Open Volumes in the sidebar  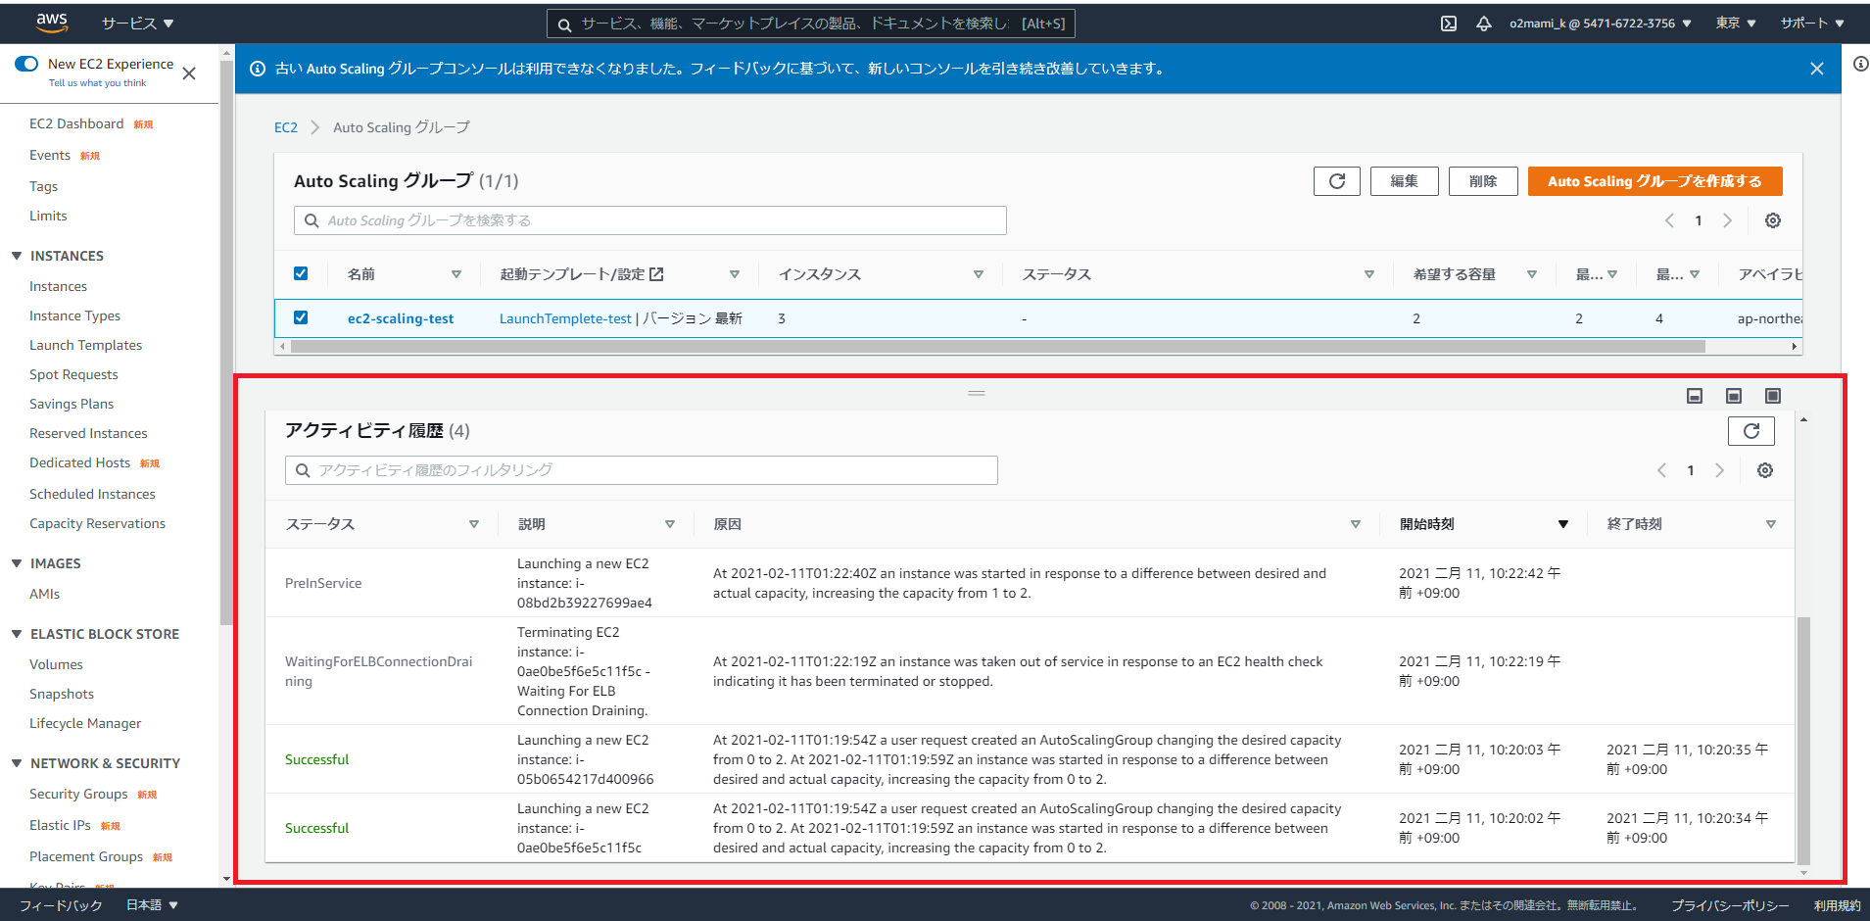pos(56,664)
